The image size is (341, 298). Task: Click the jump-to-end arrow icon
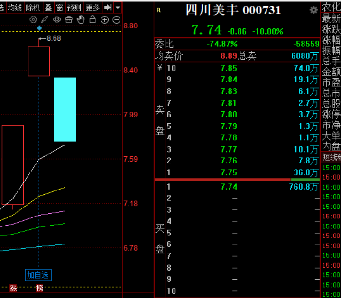pos(108,8)
